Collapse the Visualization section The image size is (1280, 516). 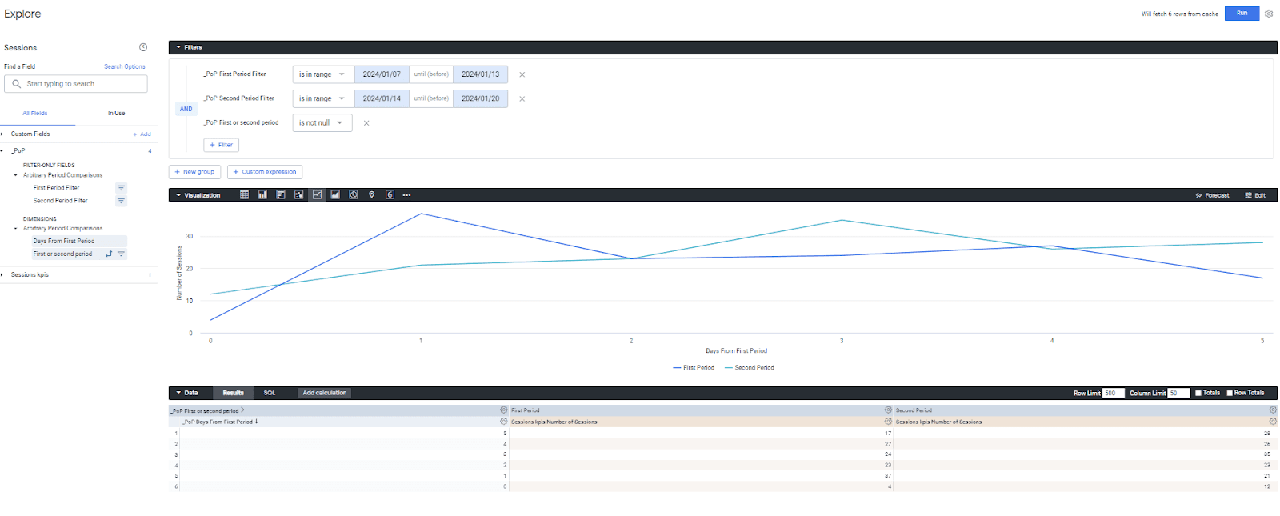pyautogui.click(x=179, y=195)
